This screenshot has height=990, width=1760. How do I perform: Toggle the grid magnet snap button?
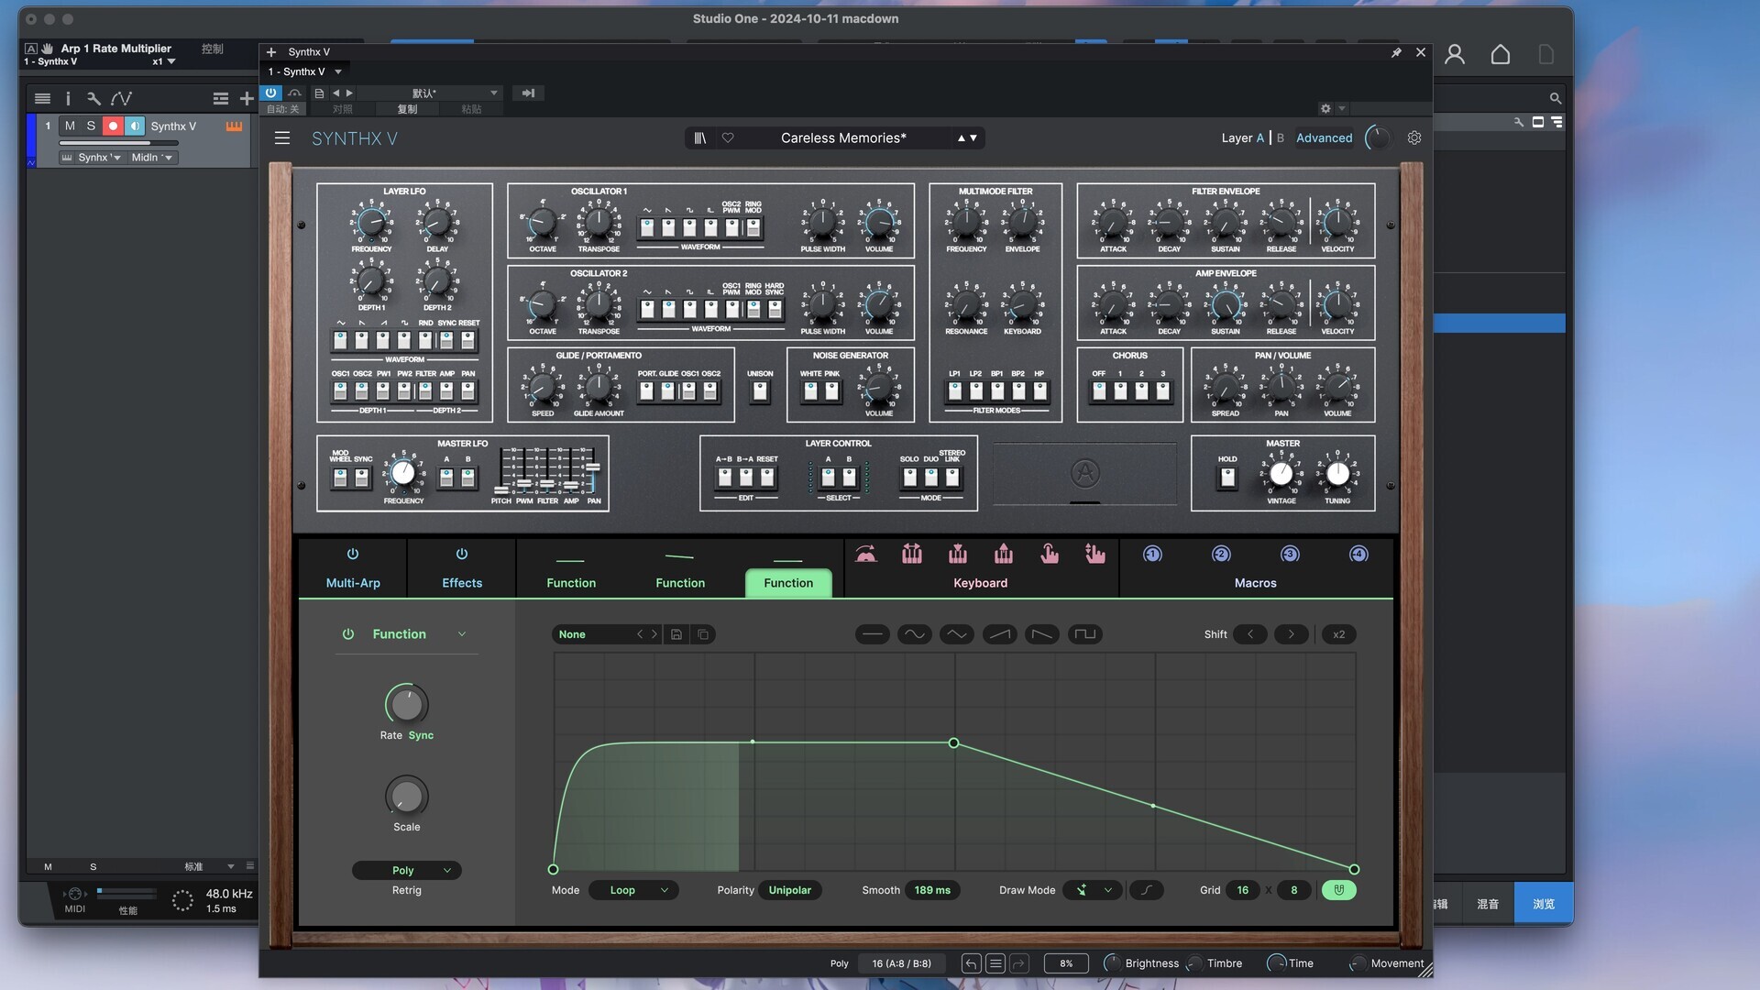[x=1339, y=890]
